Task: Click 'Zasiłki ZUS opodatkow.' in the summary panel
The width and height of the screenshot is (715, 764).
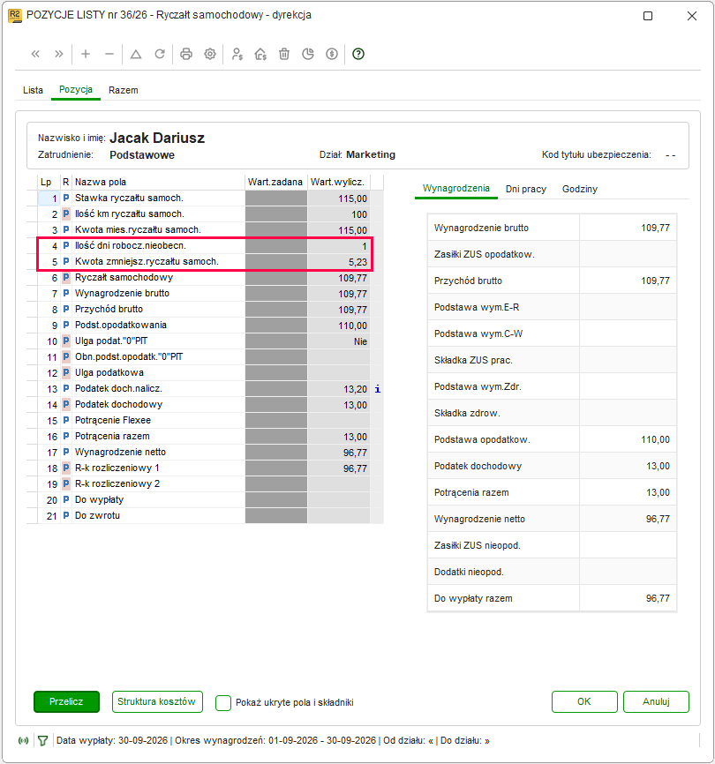Action: point(485,254)
